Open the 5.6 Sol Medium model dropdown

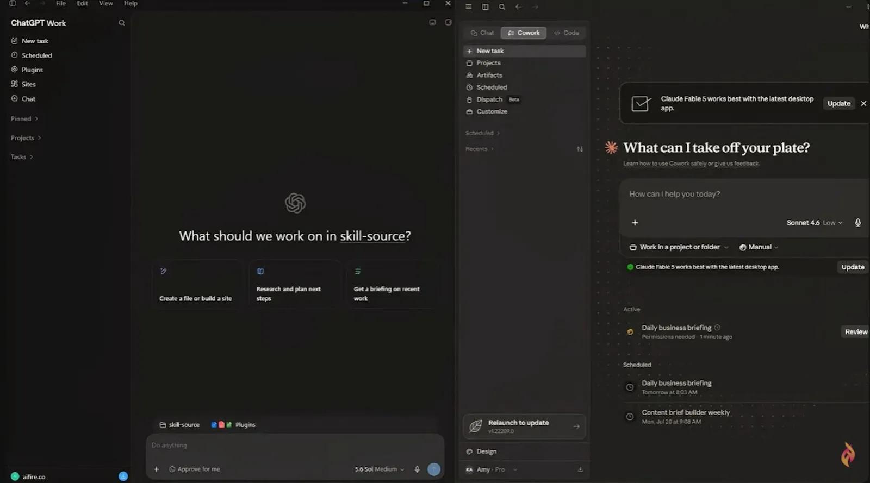pos(380,469)
